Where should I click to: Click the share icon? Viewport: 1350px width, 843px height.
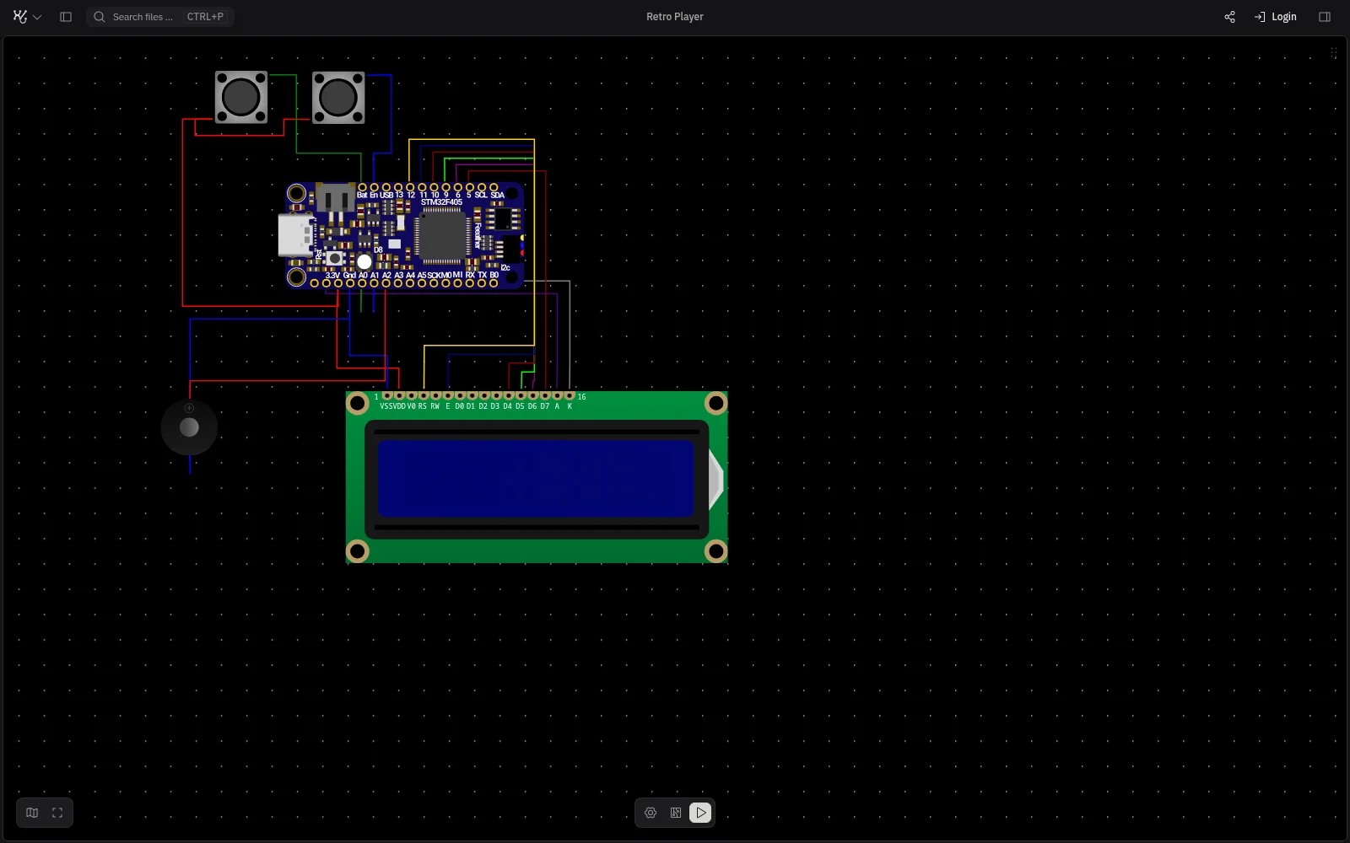click(1229, 17)
